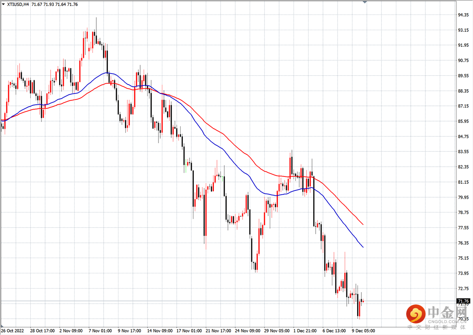Click the orange CNGOLD swirl logo
This screenshot has height=335, width=473.
click(416, 314)
